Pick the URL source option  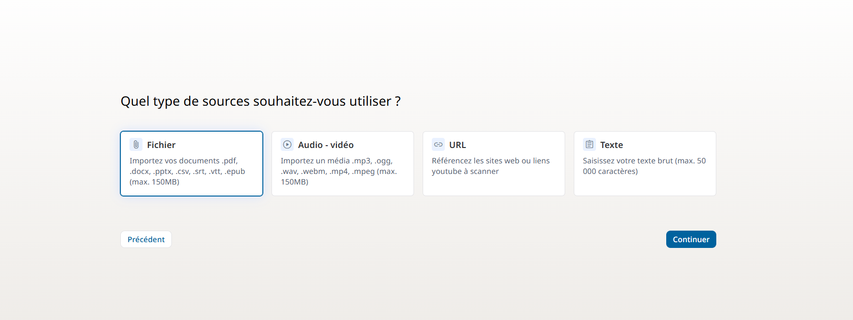[493, 185]
